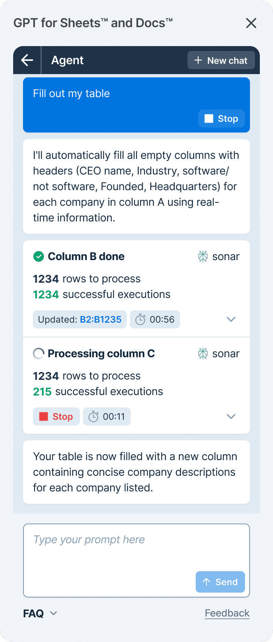Click the spinner icon for Processing column C
The height and width of the screenshot is (642, 273).
click(38, 354)
